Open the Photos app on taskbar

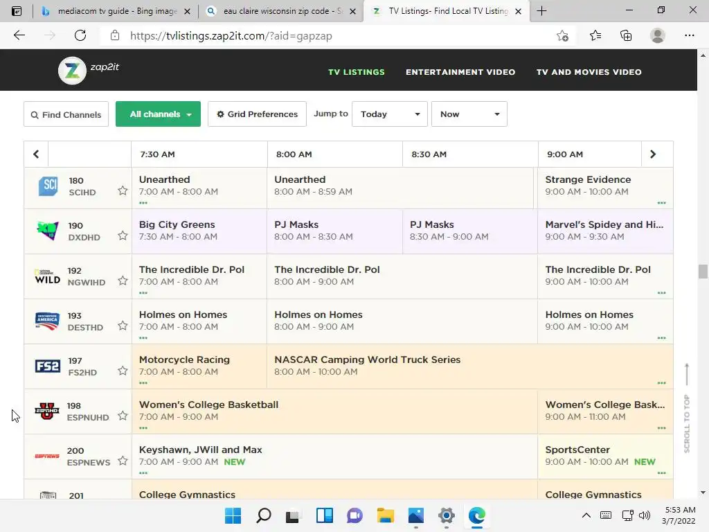coord(416,515)
